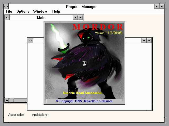Image resolution: width=169 pixels, height=126 pixels.
Task: Click the MORDOR red title text
Action: [x=97, y=27]
